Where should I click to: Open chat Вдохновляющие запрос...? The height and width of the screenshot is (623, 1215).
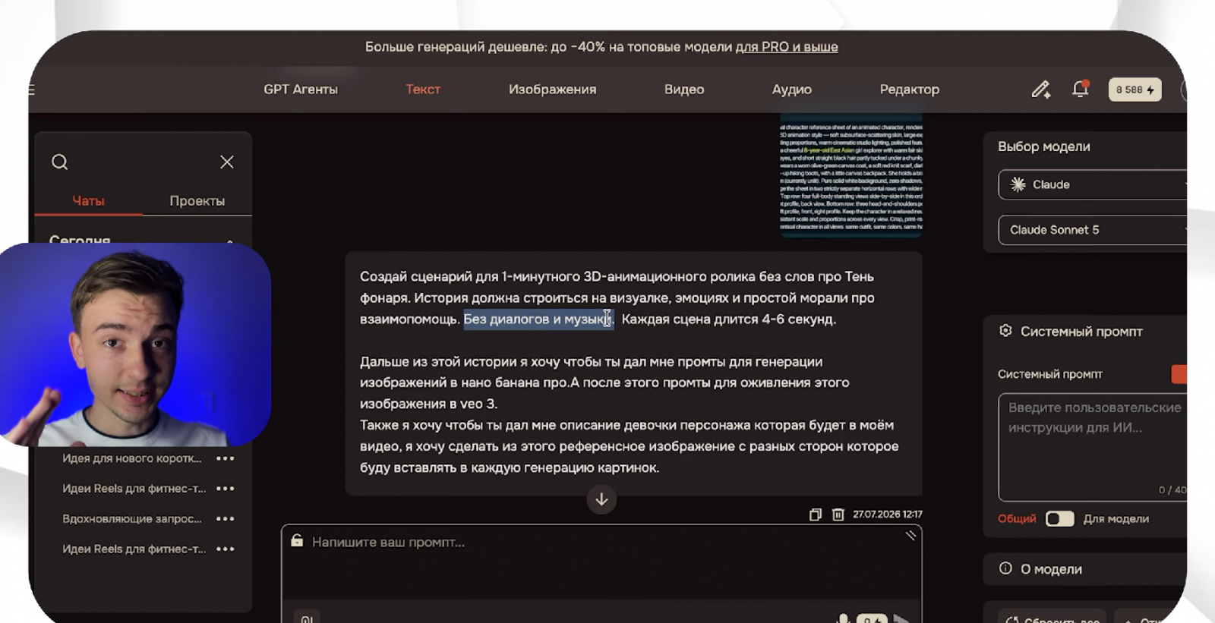click(x=132, y=519)
